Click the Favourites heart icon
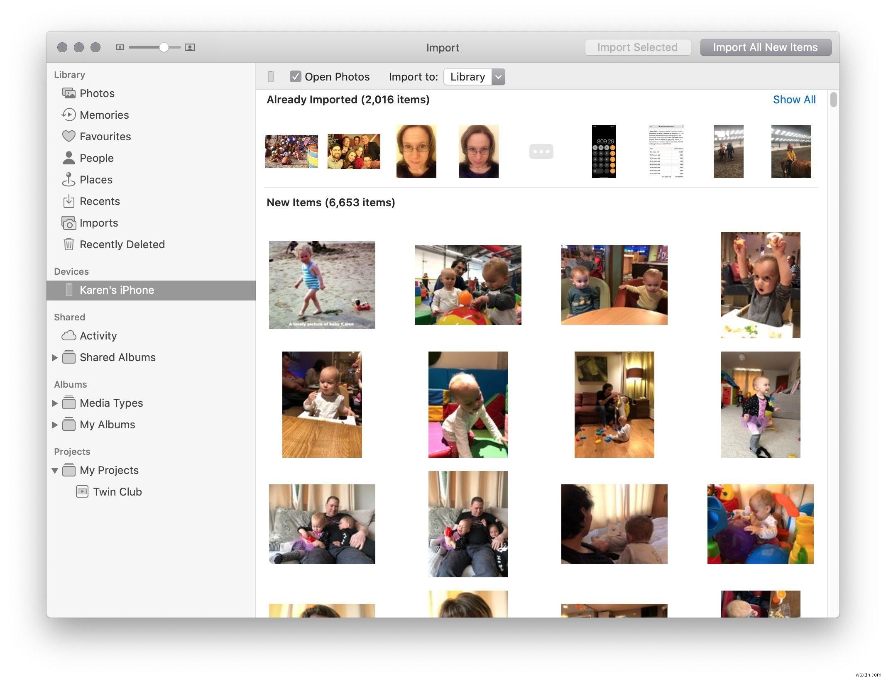886x679 pixels. click(x=69, y=136)
